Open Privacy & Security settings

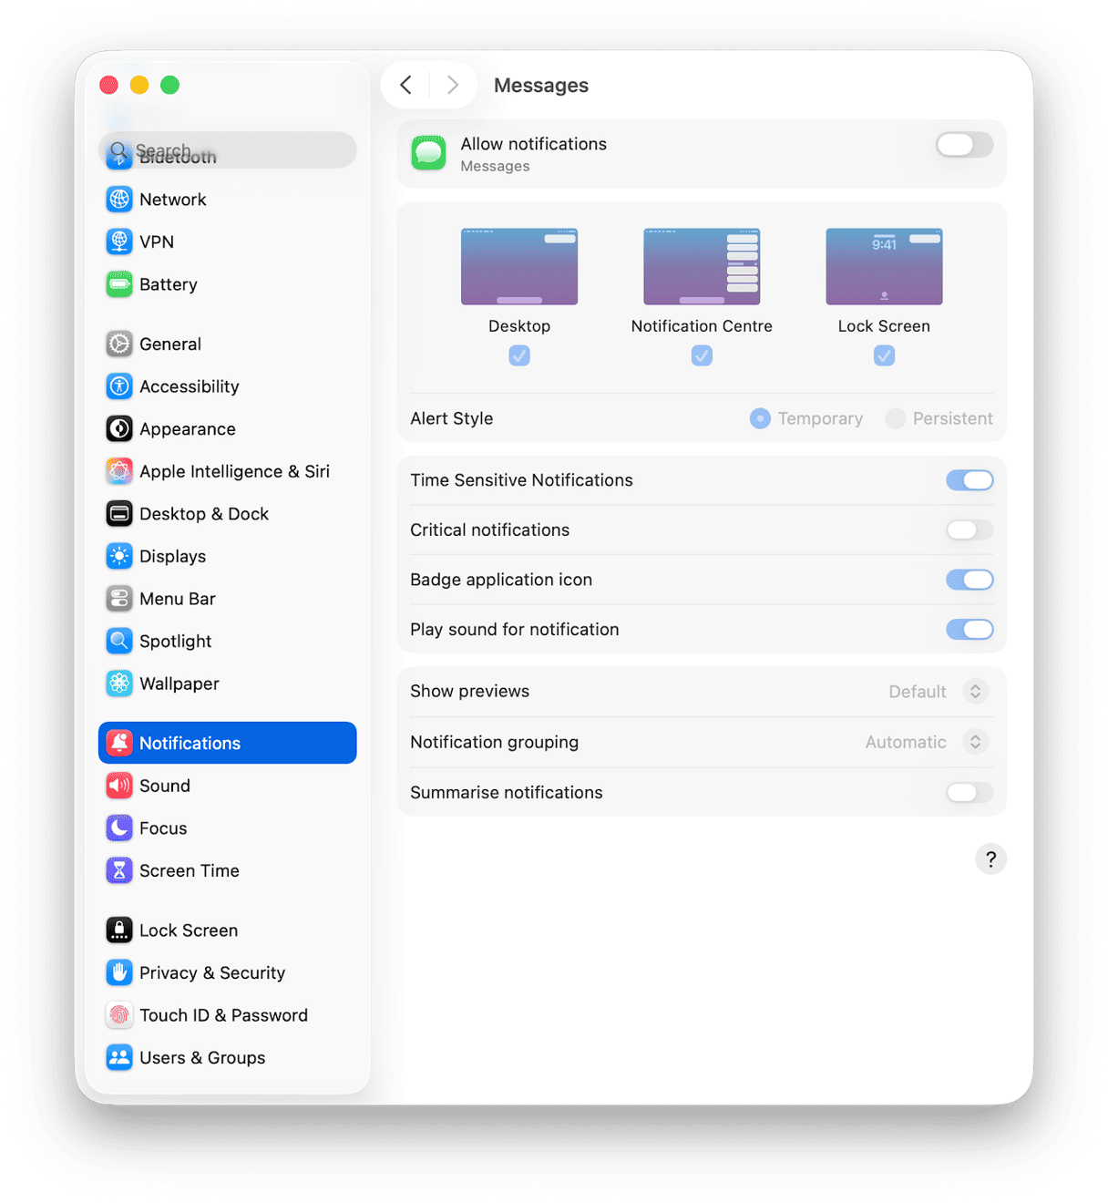pyautogui.click(x=211, y=973)
